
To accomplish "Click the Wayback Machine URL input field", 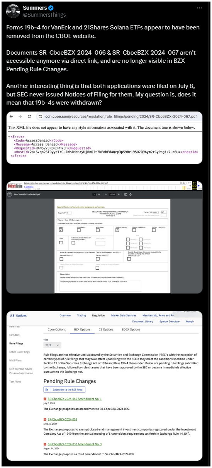I will (x=102, y=183).
